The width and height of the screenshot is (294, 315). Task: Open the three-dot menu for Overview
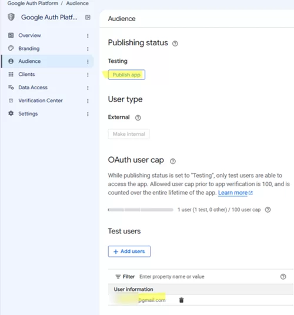pos(88,36)
